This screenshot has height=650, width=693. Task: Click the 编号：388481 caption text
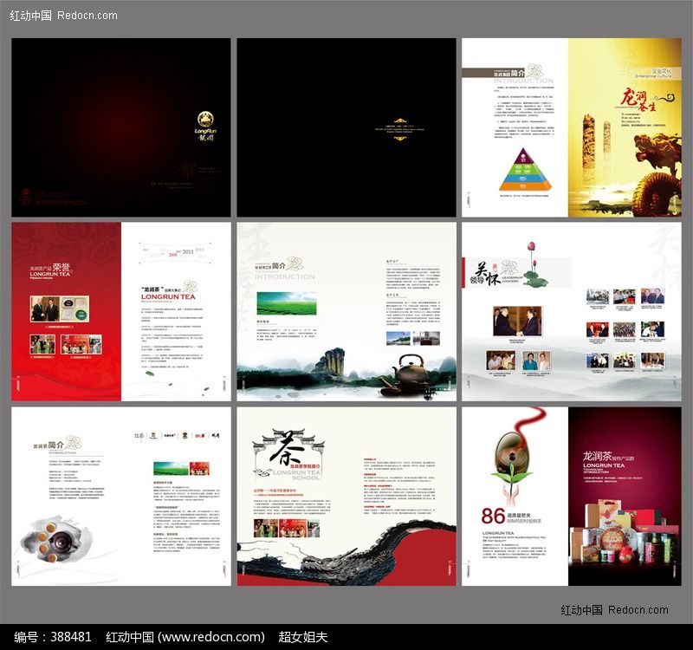pos(53,637)
